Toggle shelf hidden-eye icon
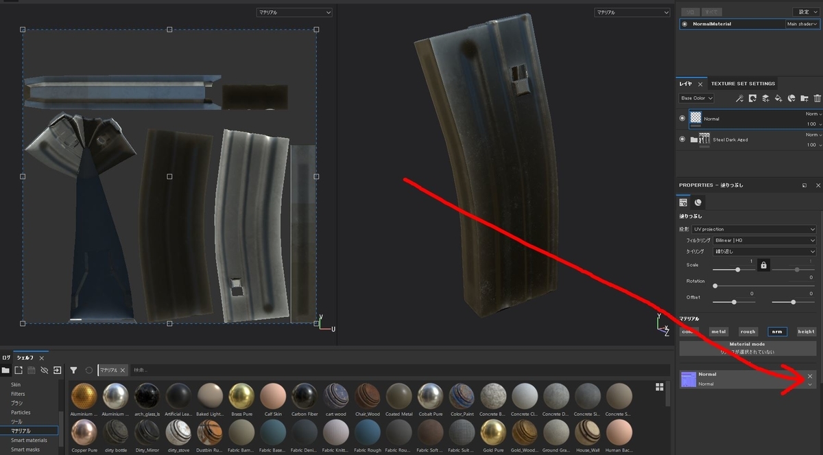Image resolution: width=823 pixels, height=455 pixels. click(45, 370)
